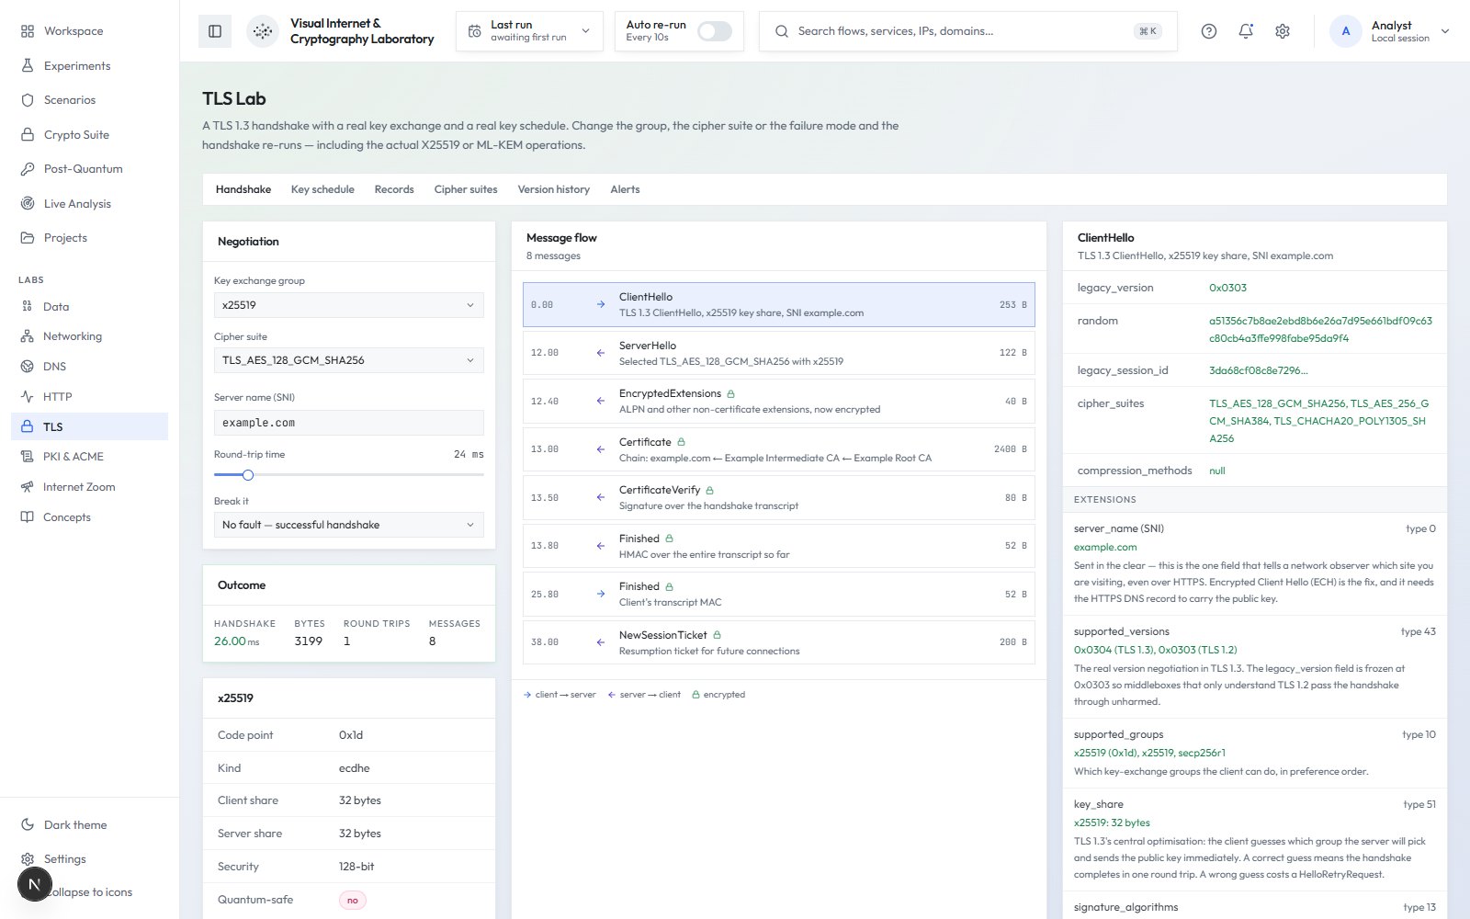This screenshot has height=919, width=1470.
Task: Open Crypto Suite section
Action: coord(89,135)
